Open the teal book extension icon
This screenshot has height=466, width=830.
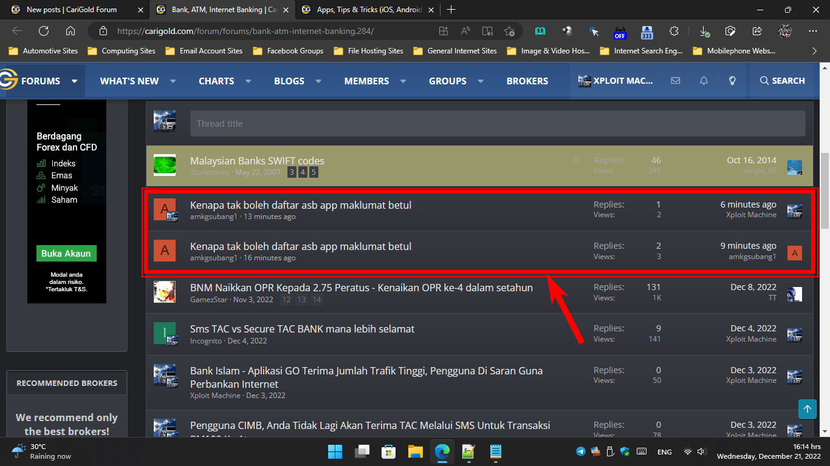[540, 31]
